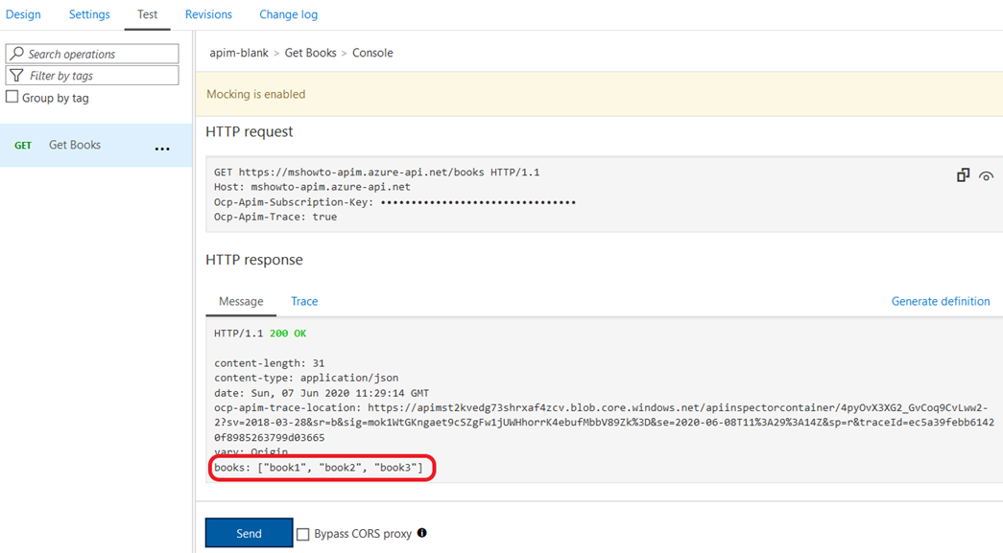View the Trace response tab
The height and width of the screenshot is (553, 1003).
coord(304,301)
